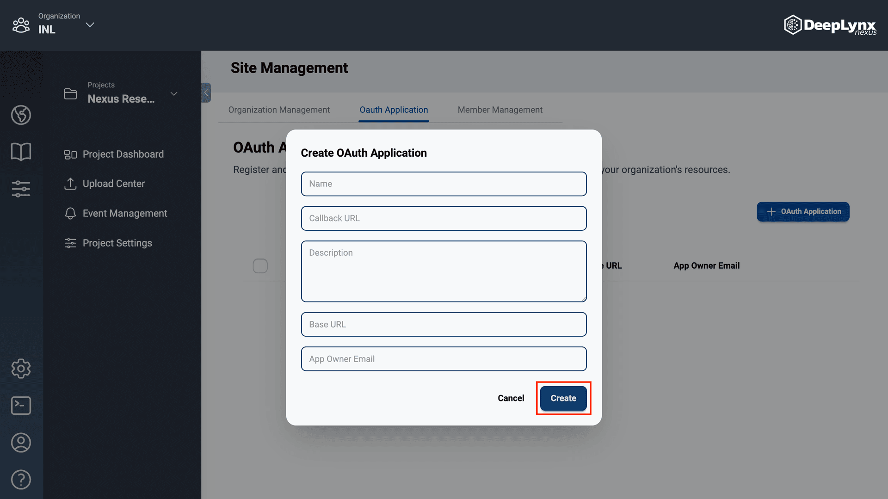Switch to the Organization Management tab
This screenshot has width=888, height=499.
[279, 110]
